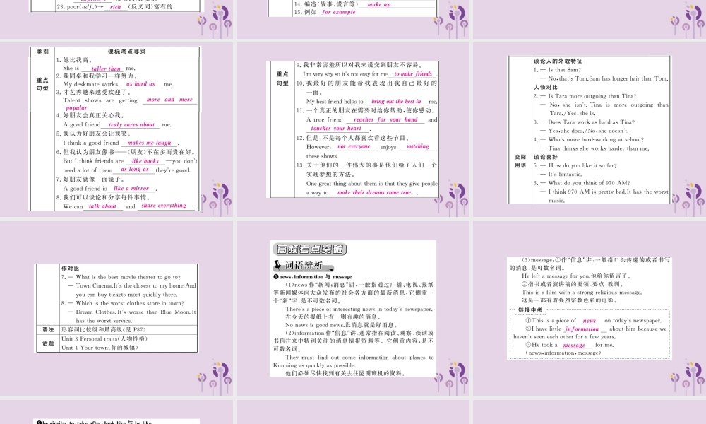This screenshot has width=706, height=424.
Task: Click the word bank '(news, information, message)'
Action: coord(563,353)
